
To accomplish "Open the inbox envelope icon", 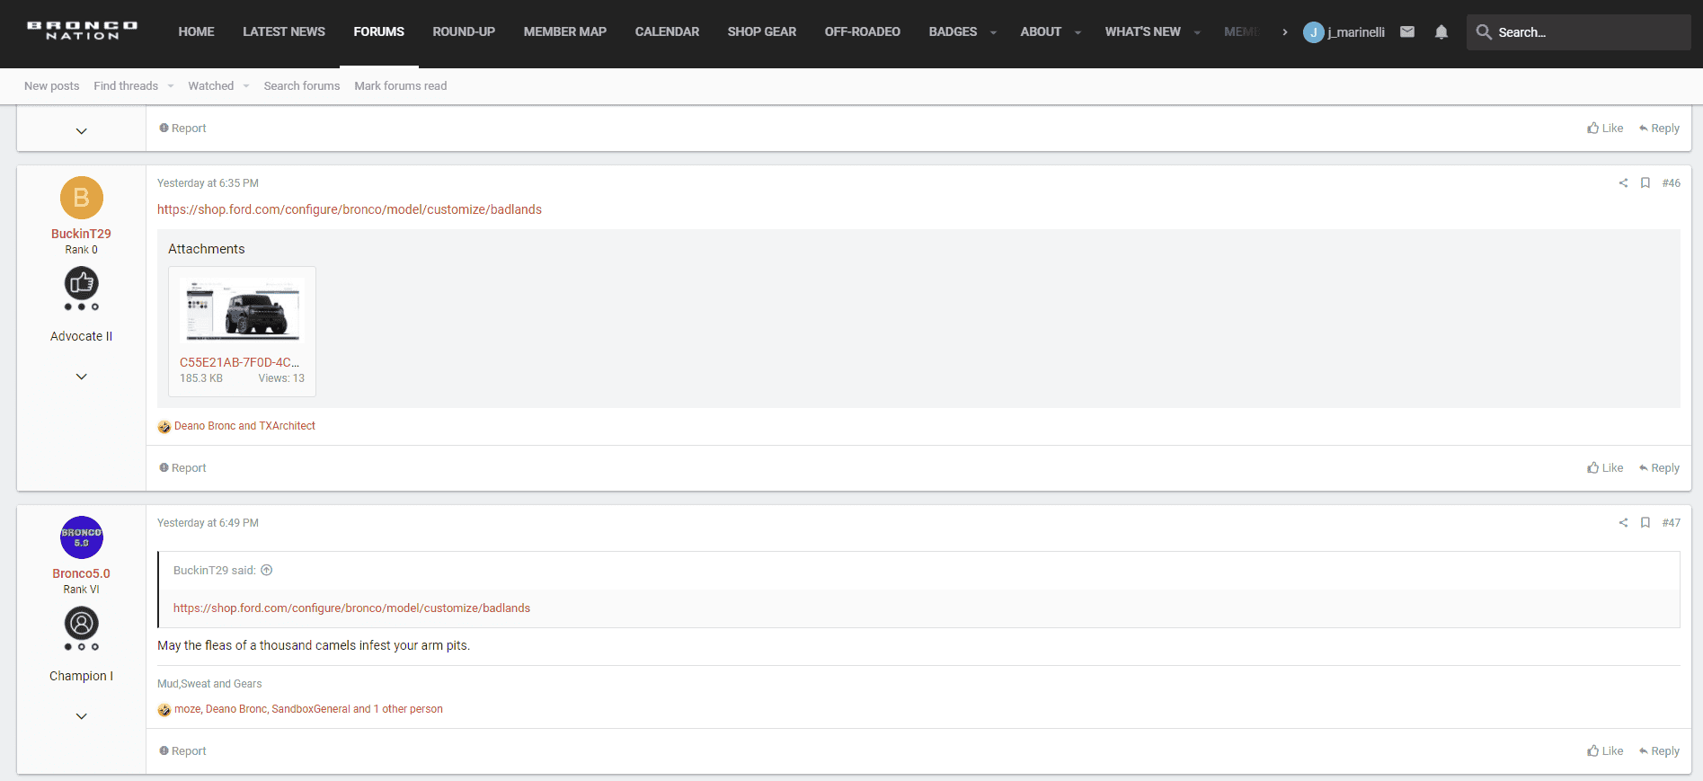I will (x=1407, y=32).
